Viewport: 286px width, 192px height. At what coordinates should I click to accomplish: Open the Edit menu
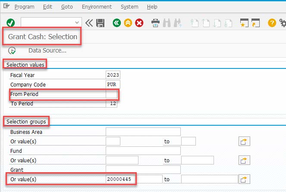point(47,7)
